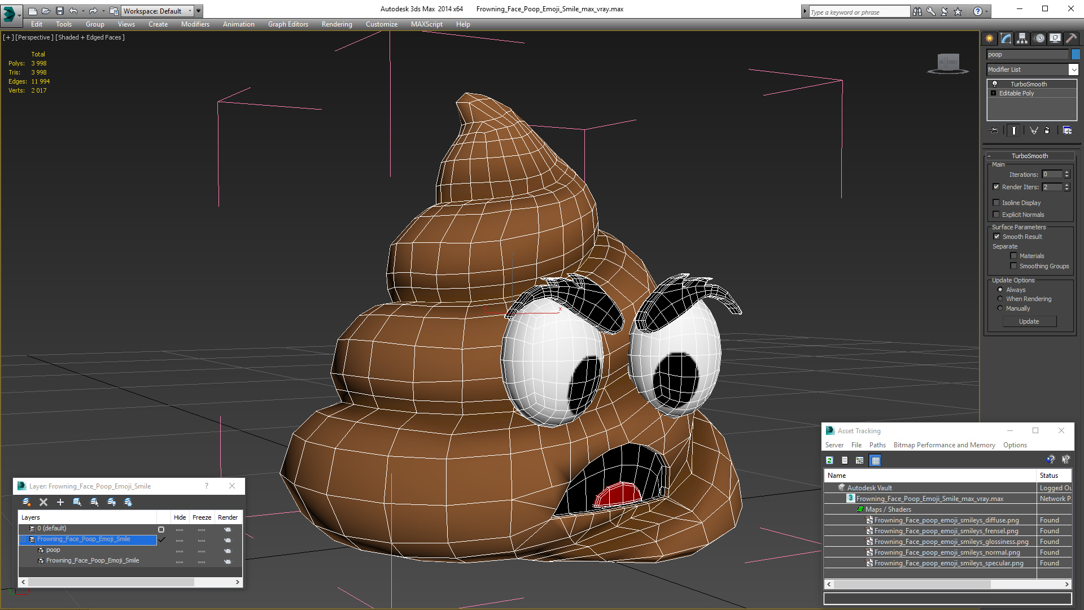Open the Help question mark icon

tap(977, 11)
